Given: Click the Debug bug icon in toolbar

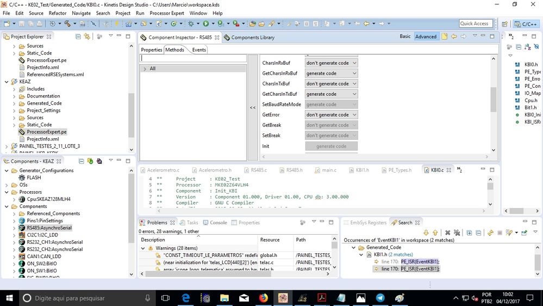Looking at the screenshot, I should 191,24.
